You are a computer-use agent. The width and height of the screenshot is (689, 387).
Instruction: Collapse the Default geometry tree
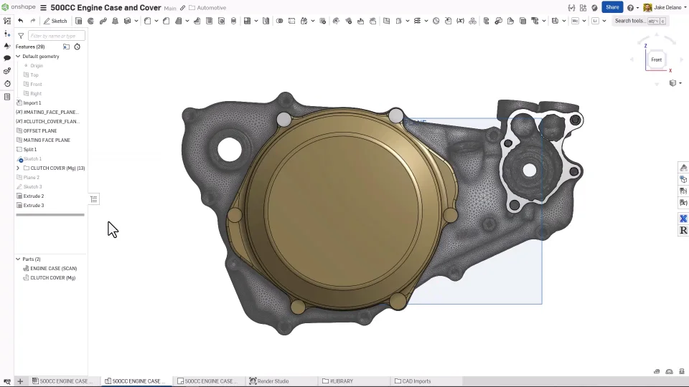[x=18, y=56]
